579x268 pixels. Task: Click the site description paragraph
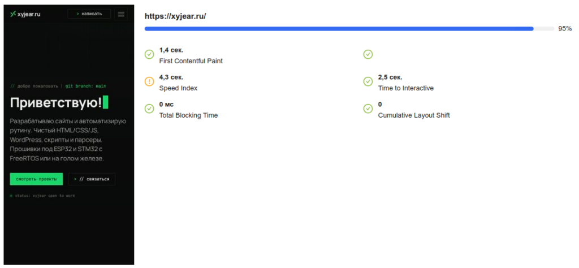point(68,140)
